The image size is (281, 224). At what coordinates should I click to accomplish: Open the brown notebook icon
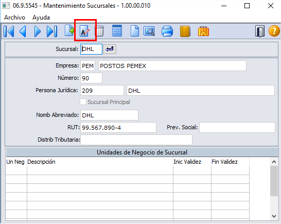pyautogui.click(x=185, y=31)
